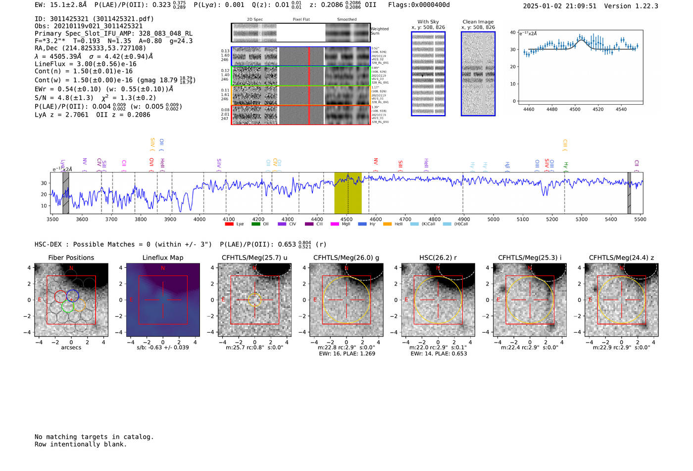Click the light blue (H)CaII legend swatch
Image resolution: width=693 pixels, height=471 pixels.
(x=447, y=224)
